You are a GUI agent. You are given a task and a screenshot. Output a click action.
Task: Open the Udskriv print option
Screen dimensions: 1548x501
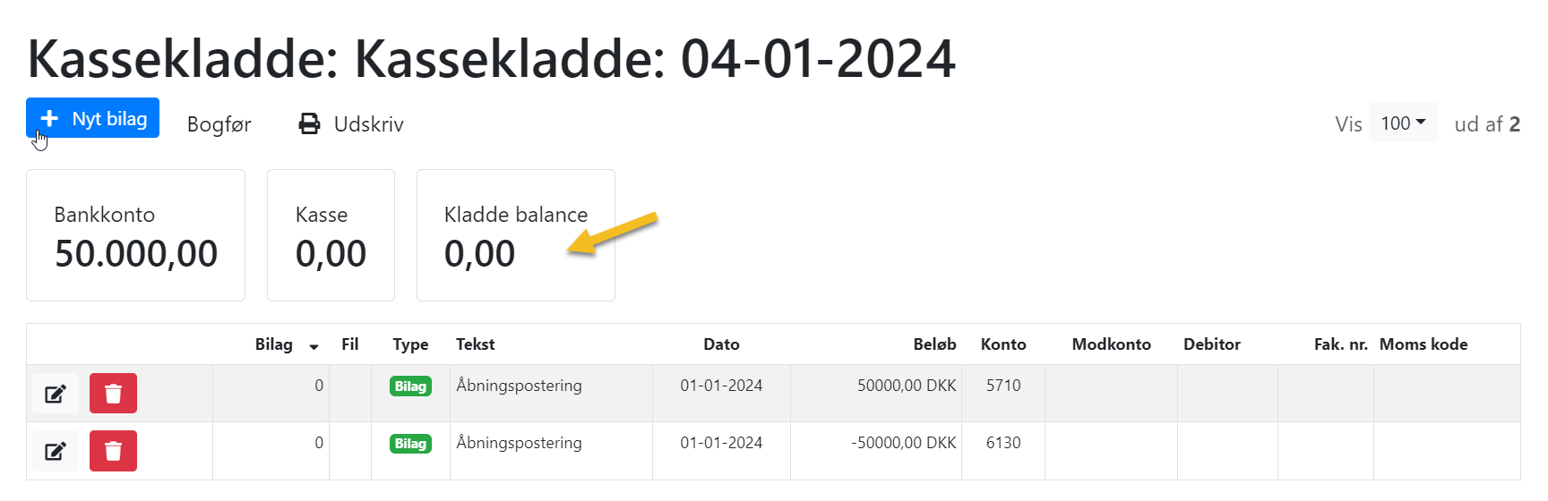(351, 124)
